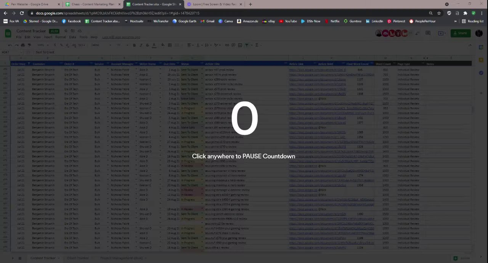Viewport: 488px width, 263px height.
Task: Click 'Click anywhere to PAUSE Countdown' message
Action: click(243, 156)
